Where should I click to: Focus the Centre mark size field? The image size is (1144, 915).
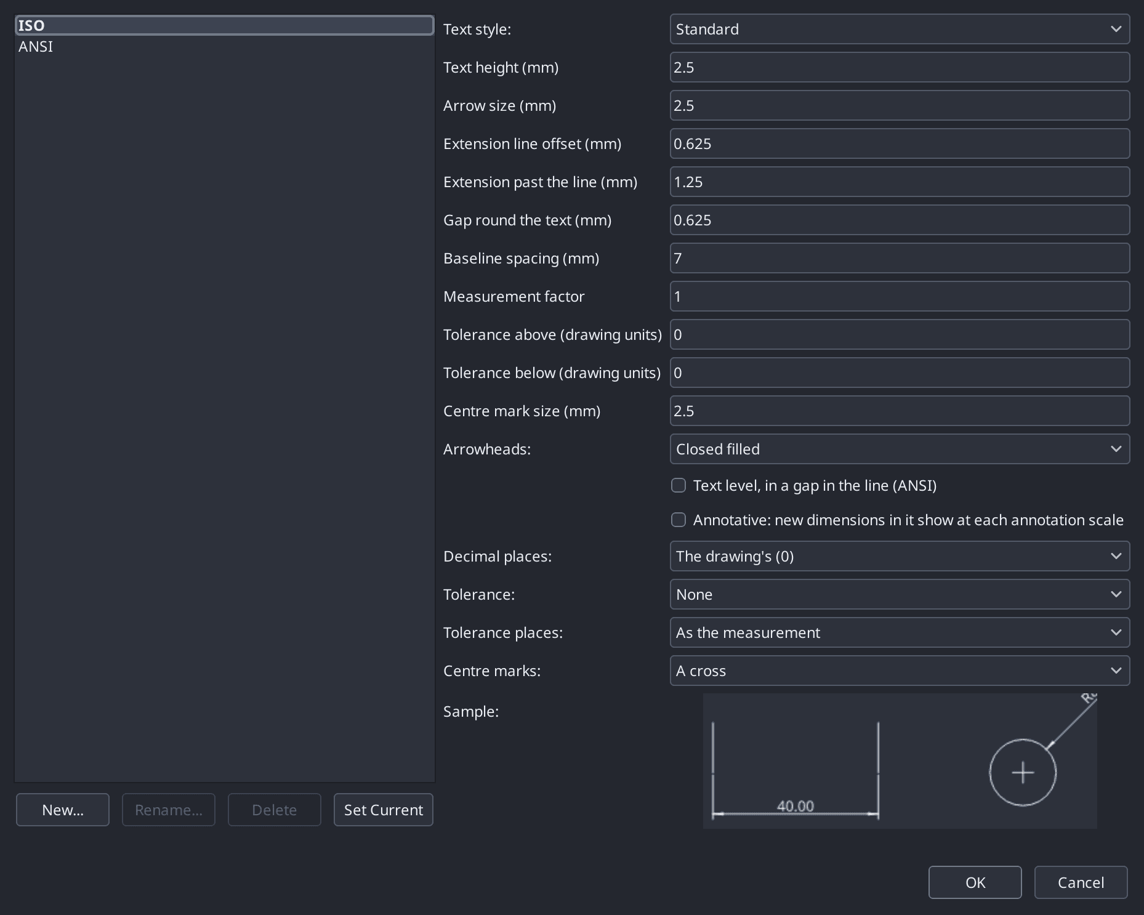900,411
